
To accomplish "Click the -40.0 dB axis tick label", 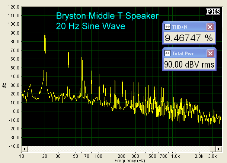I will (13, 146).
